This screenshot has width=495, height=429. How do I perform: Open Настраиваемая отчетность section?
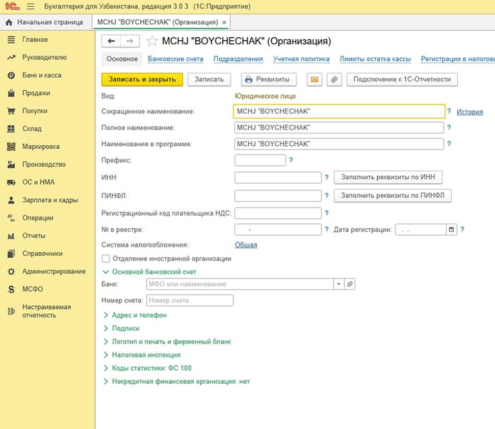(x=47, y=311)
